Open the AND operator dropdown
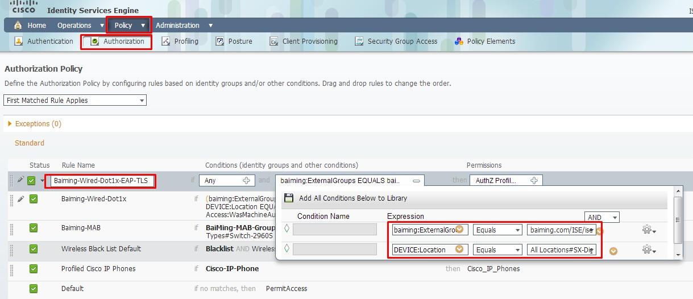The width and height of the screenshot is (693, 299). (x=601, y=218)
